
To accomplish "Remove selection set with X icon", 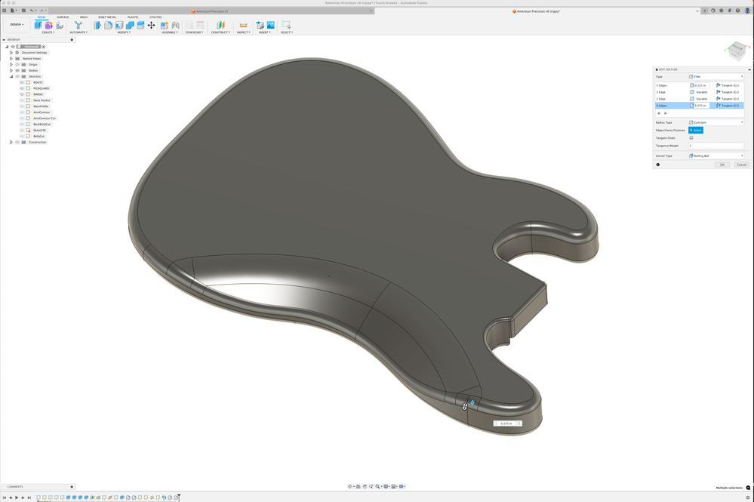I will 665,113.
